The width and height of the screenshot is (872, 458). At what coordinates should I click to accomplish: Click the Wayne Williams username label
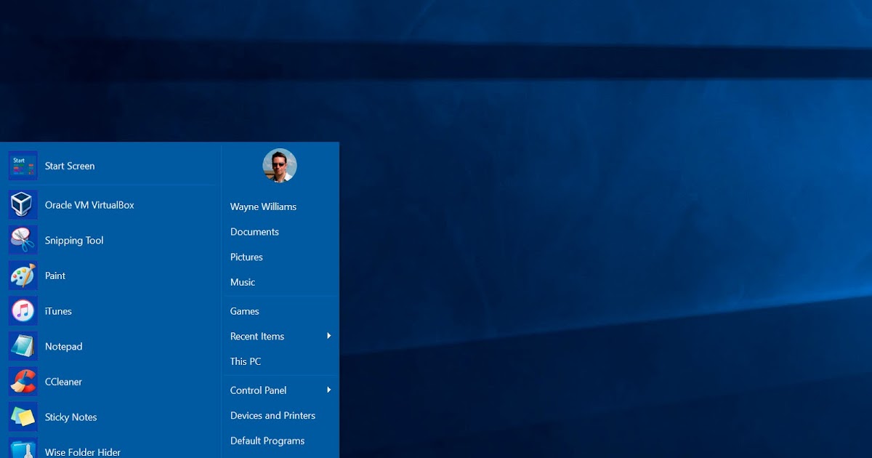[263, 206]
